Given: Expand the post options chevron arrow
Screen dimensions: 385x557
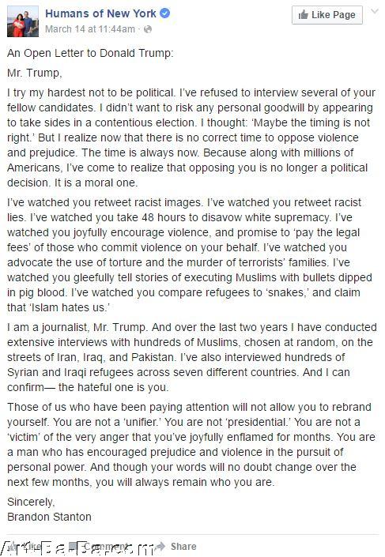Looking at the screenshot, I should 375,11.
